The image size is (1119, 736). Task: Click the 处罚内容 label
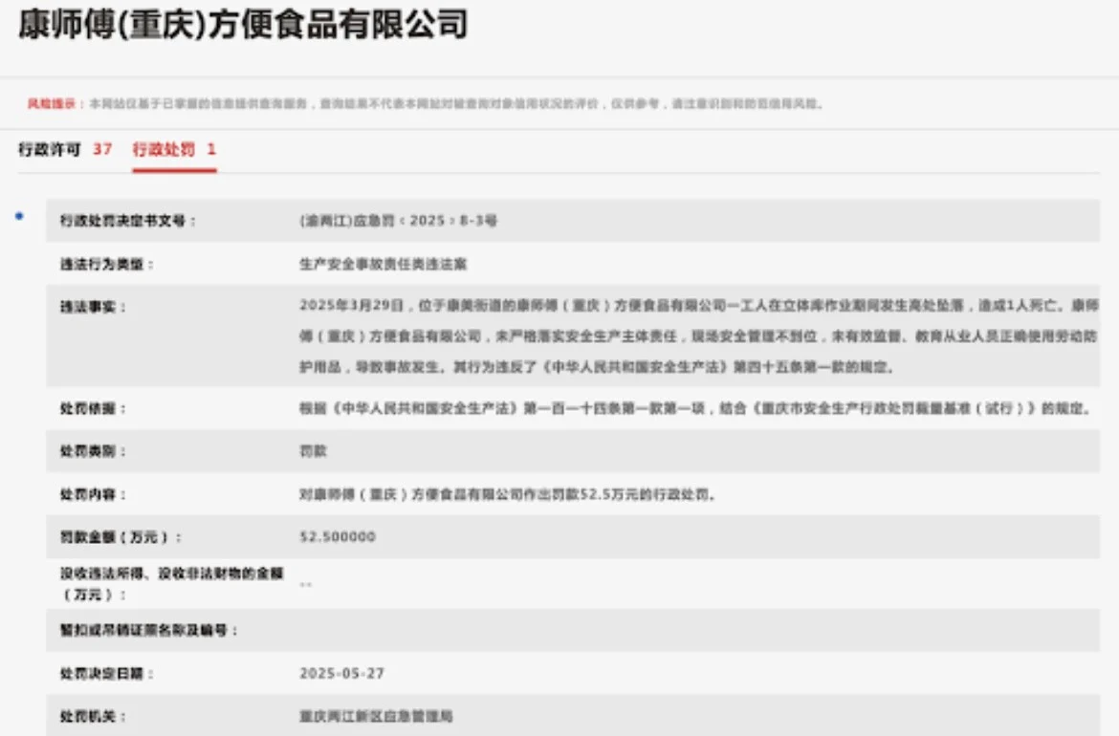click(93, 495)
